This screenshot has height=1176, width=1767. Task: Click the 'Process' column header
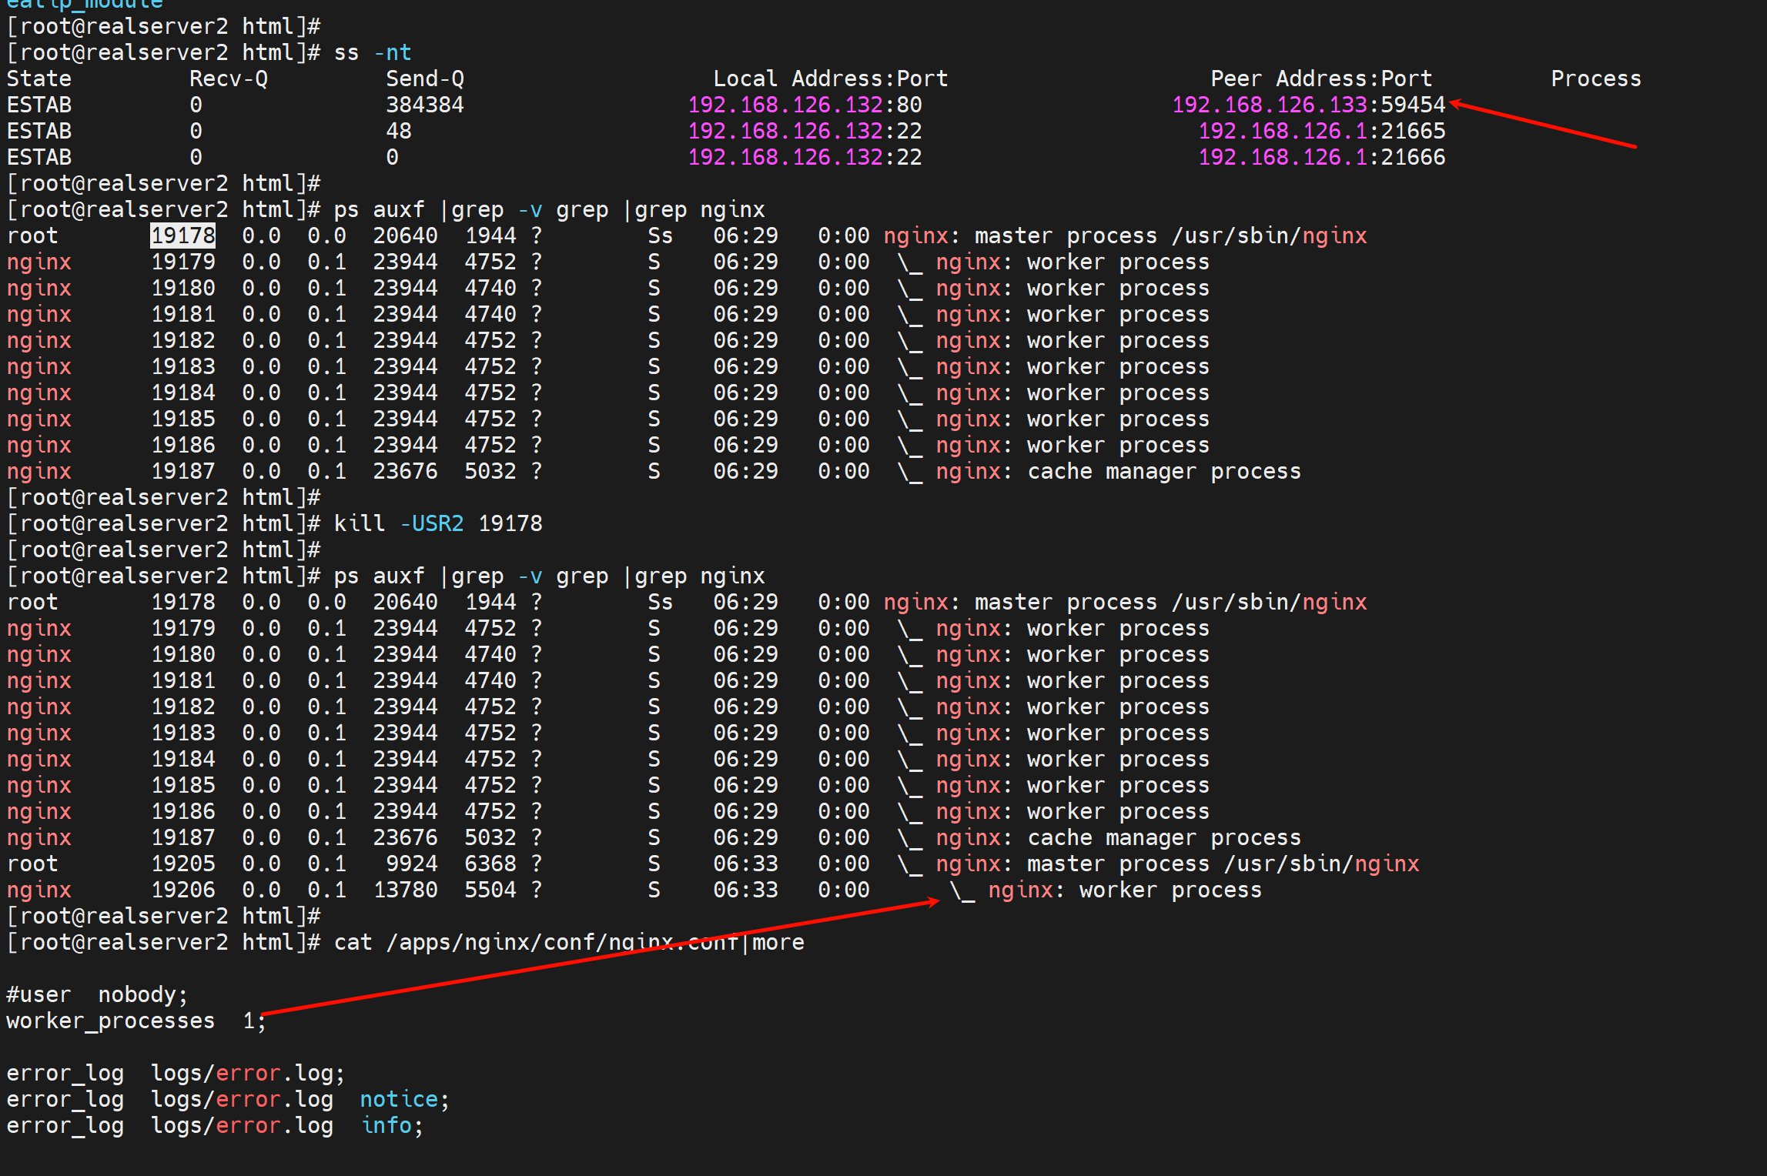1595,79
